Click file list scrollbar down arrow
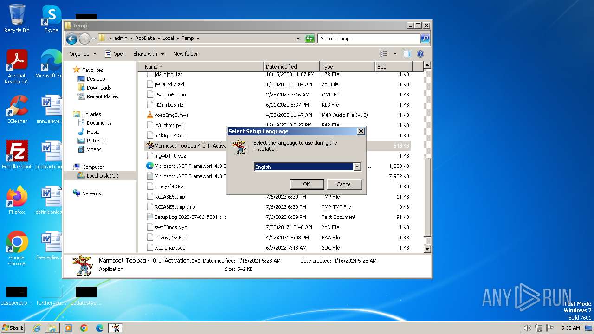The image size is (594, 334). click(x=427, y=249)
